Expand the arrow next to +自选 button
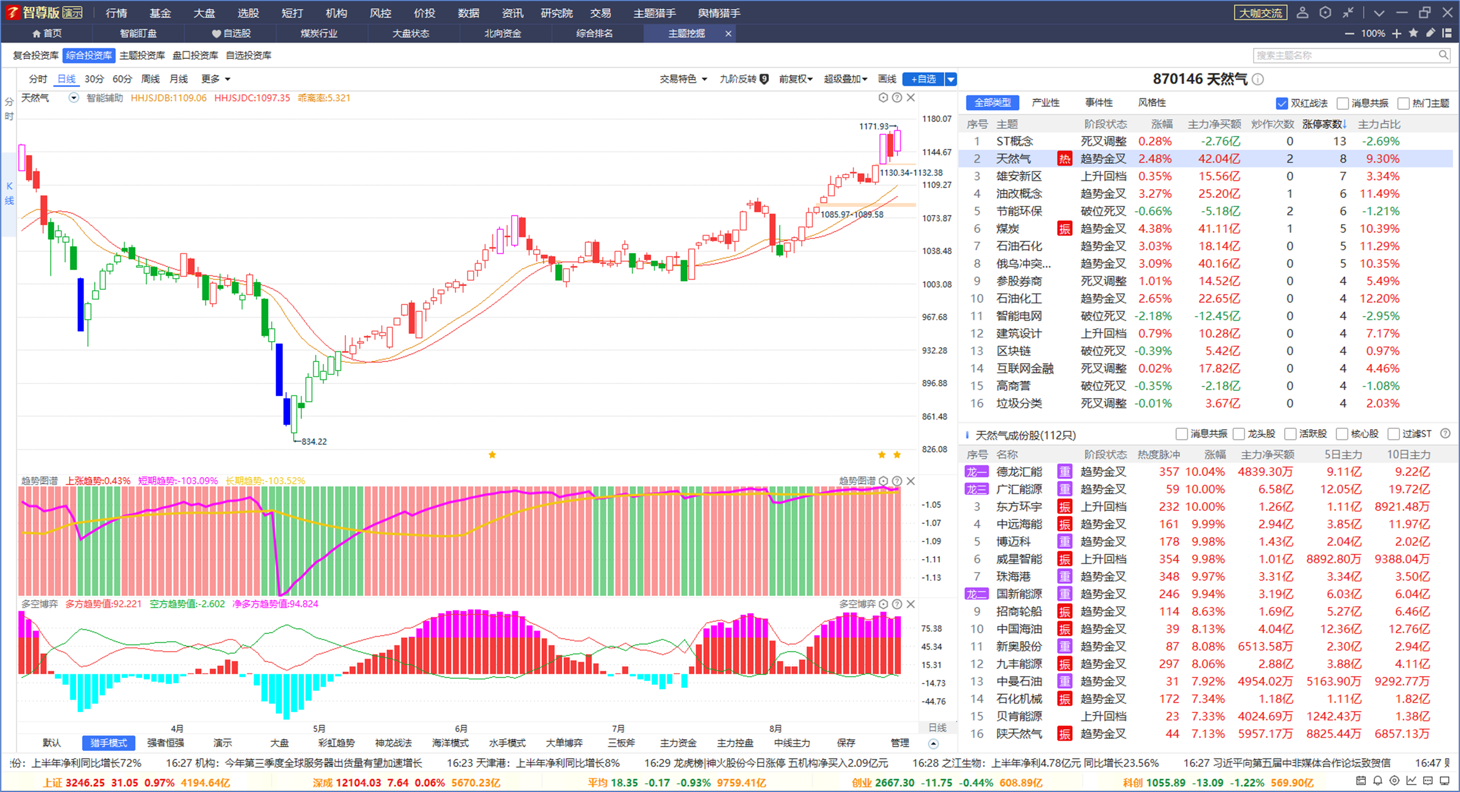This screenshot has width=1460, height=792. tap(951, 79)
